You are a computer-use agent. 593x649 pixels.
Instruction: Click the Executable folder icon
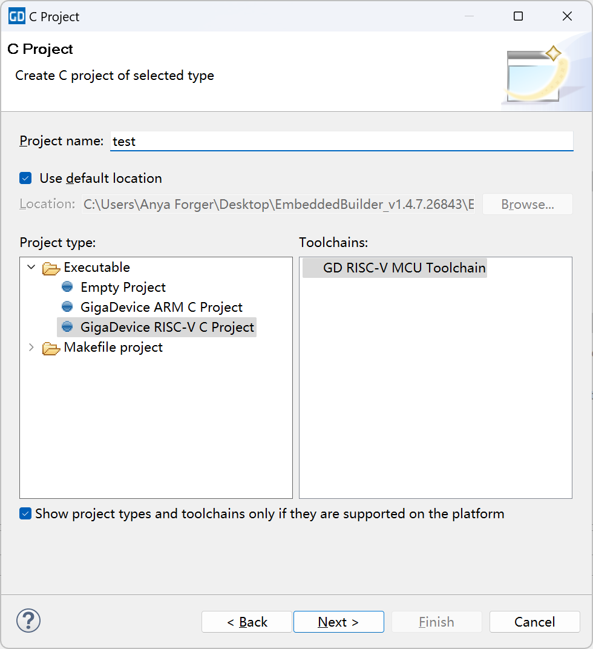point(51,268)
